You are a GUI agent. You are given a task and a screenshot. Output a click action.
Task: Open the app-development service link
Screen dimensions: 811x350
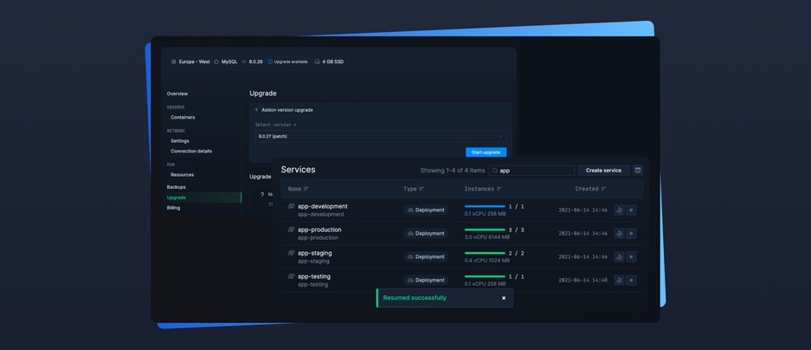(x=323, y=206)
